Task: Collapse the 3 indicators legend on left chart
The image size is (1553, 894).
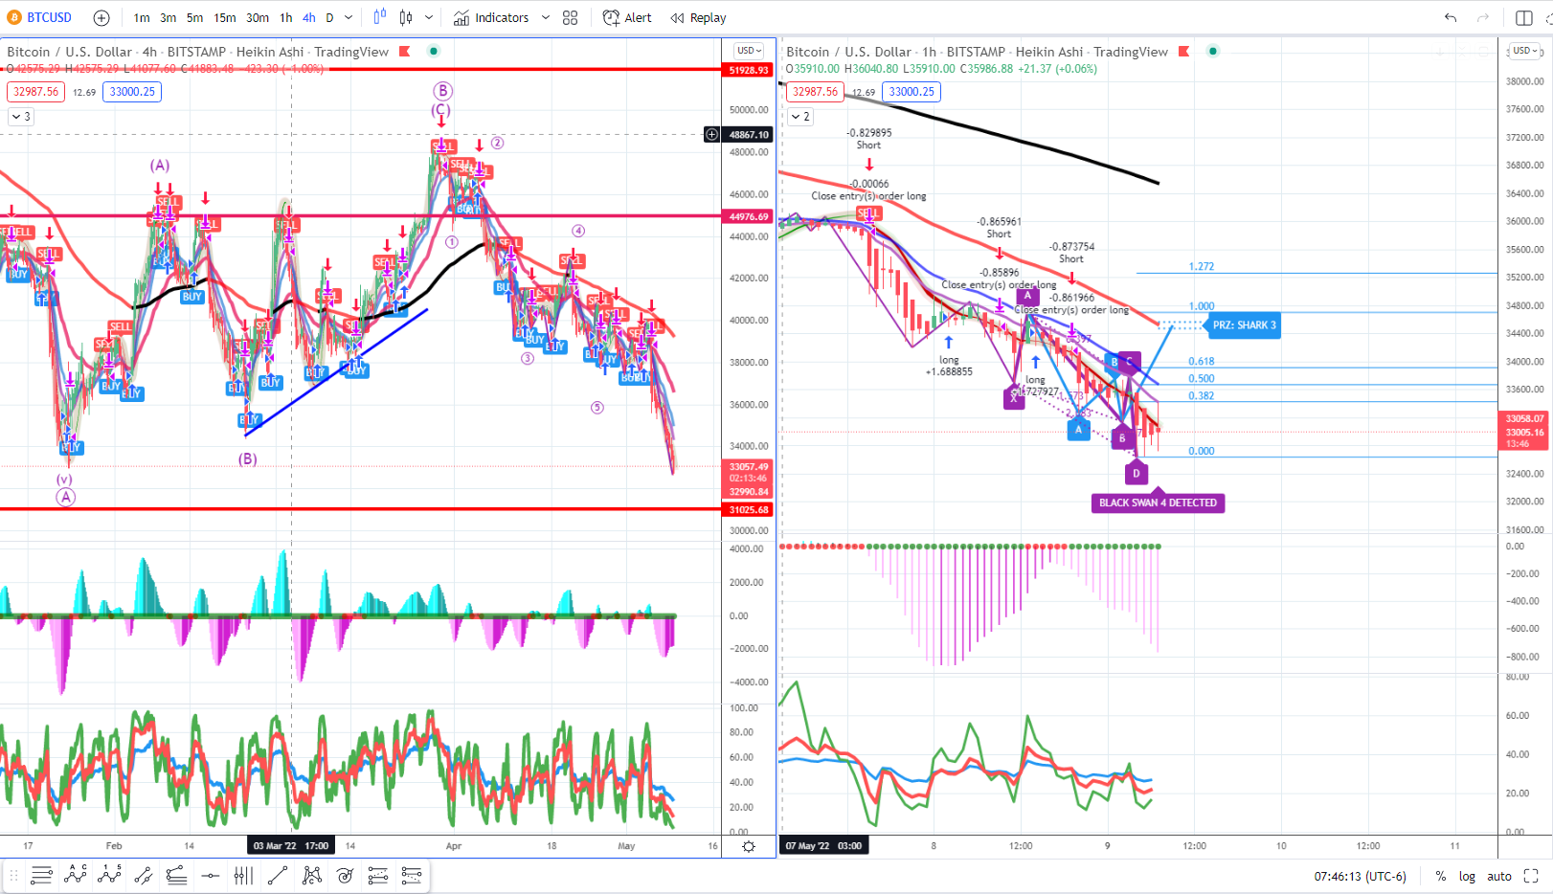Action: click(x=21, y=117)
